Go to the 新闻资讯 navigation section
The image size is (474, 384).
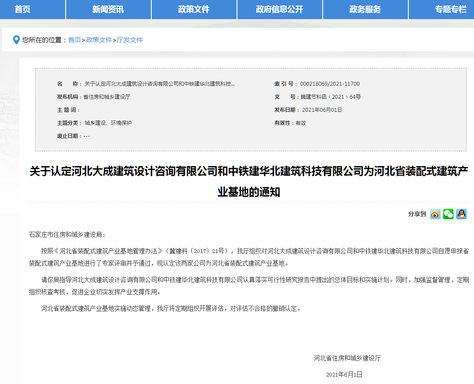(x=108, y=9)
